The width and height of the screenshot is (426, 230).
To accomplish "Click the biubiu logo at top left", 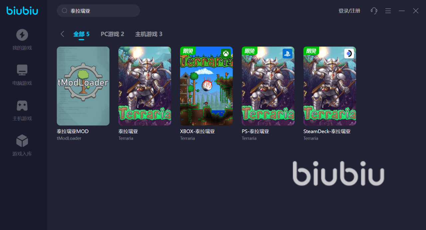I will click(x=22, y=11).
